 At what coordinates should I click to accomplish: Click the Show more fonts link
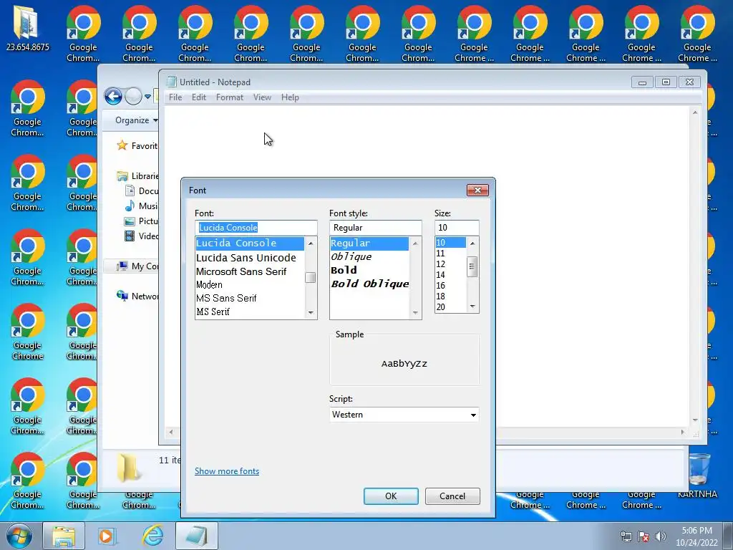click(x=227, y=471)
